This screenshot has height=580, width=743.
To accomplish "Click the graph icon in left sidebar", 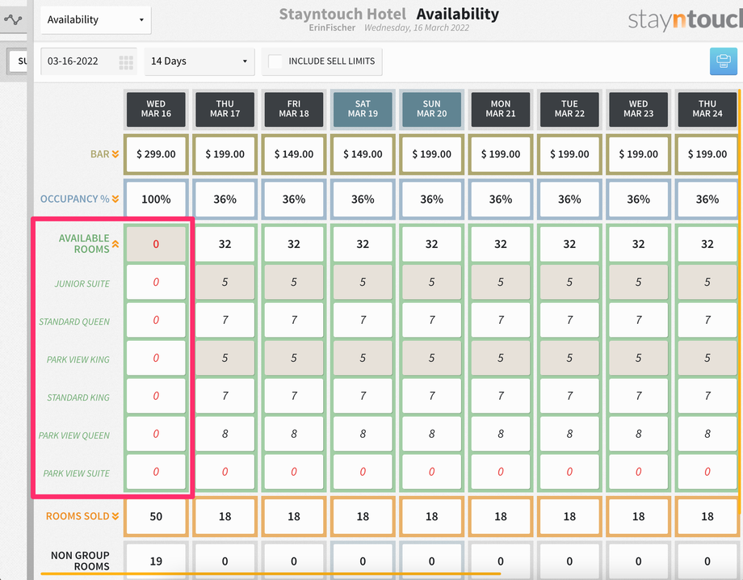I will [x=13, y=20].
